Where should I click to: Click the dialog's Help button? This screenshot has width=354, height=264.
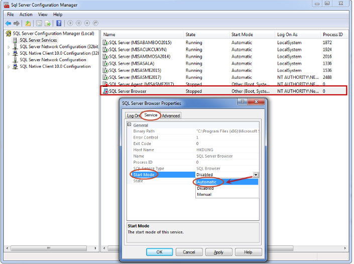[x=248, y=252]
